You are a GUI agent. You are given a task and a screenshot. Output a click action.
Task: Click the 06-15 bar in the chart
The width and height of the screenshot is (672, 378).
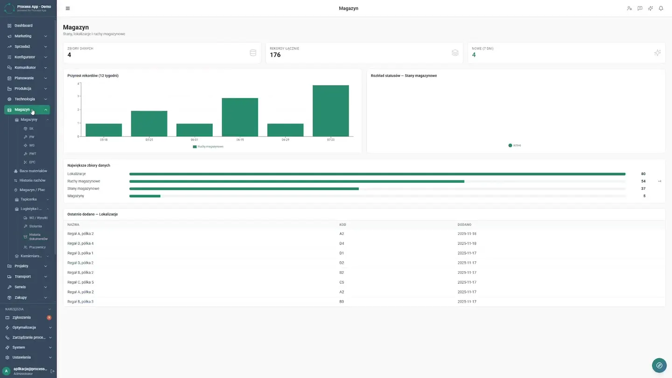pos(240,117)
